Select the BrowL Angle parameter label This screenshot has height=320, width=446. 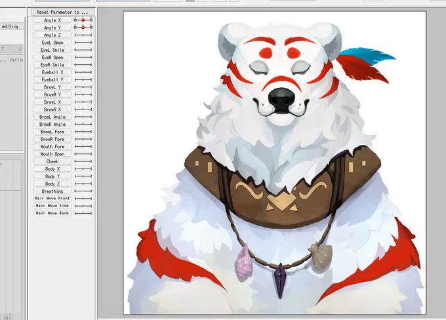coord(52,117)
